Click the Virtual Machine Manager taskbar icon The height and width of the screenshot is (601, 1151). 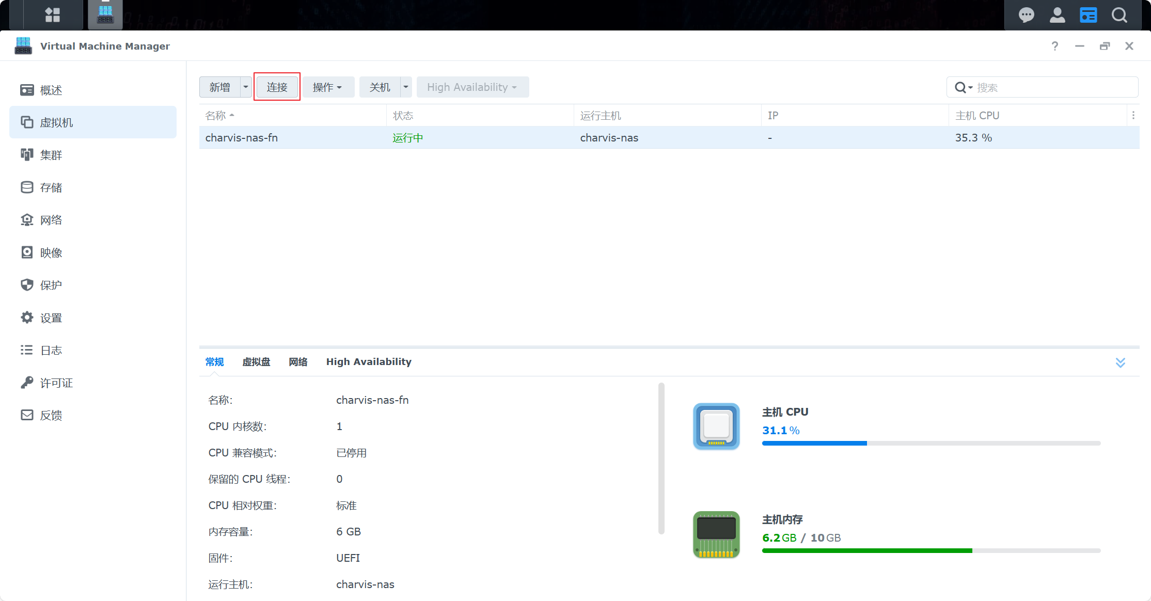(105, 15)
